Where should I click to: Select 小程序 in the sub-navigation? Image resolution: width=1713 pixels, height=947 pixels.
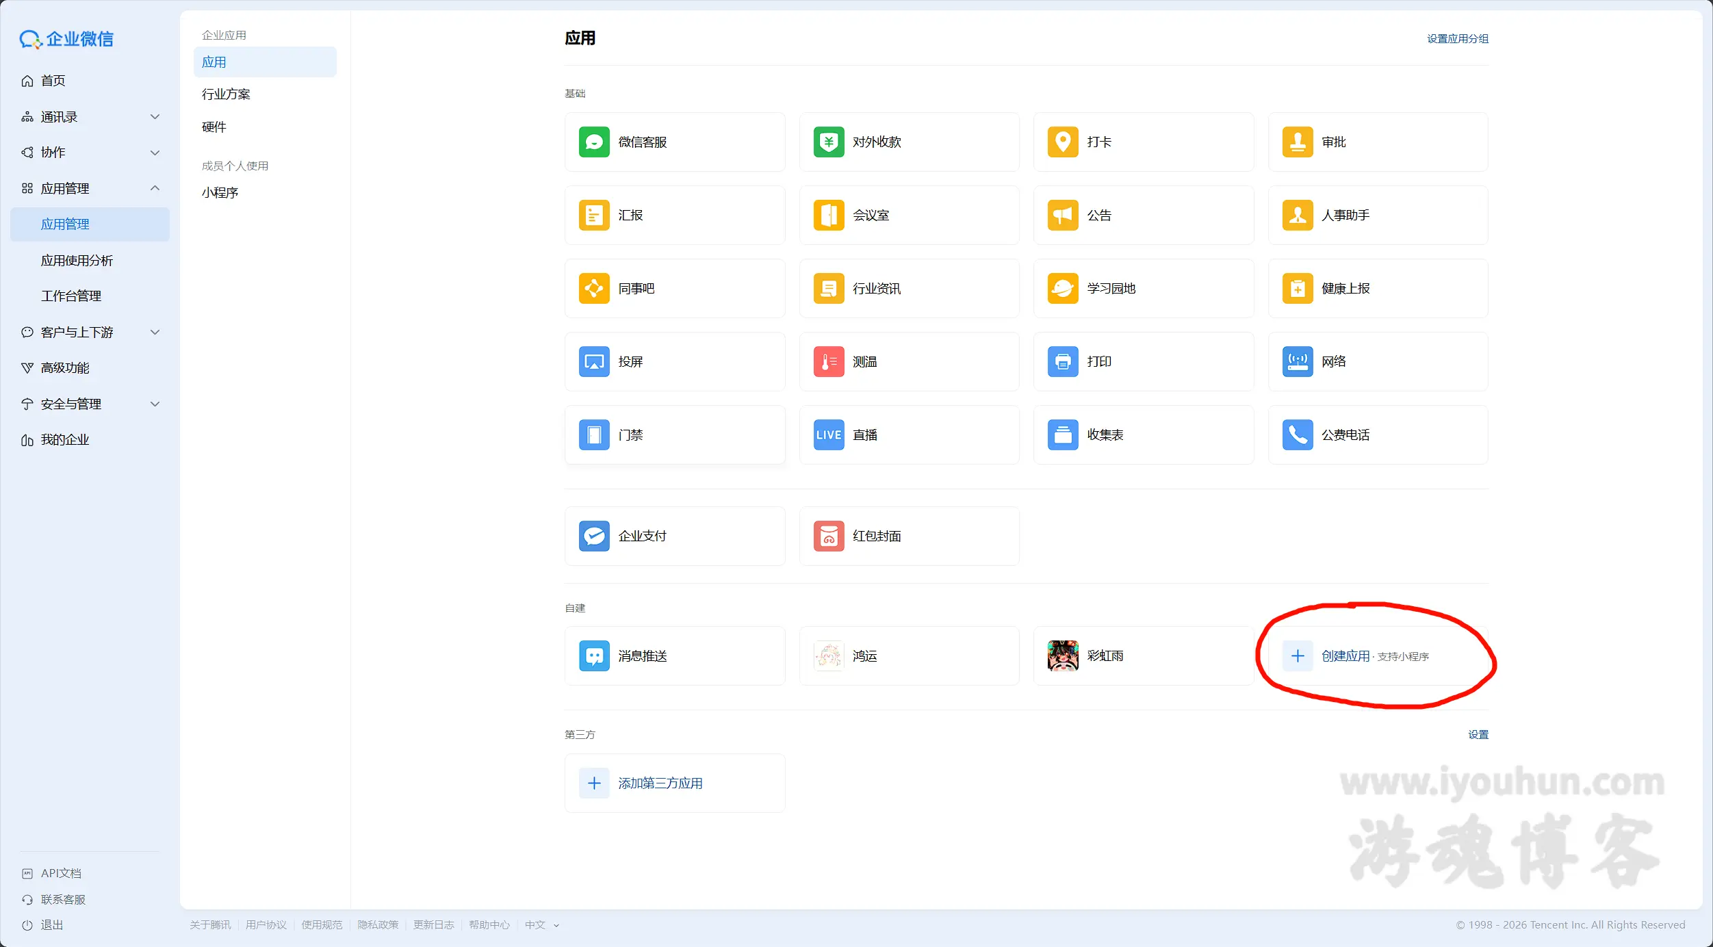[220, 193]
